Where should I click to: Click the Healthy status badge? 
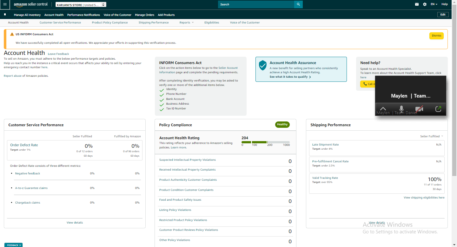pos(282,124)
